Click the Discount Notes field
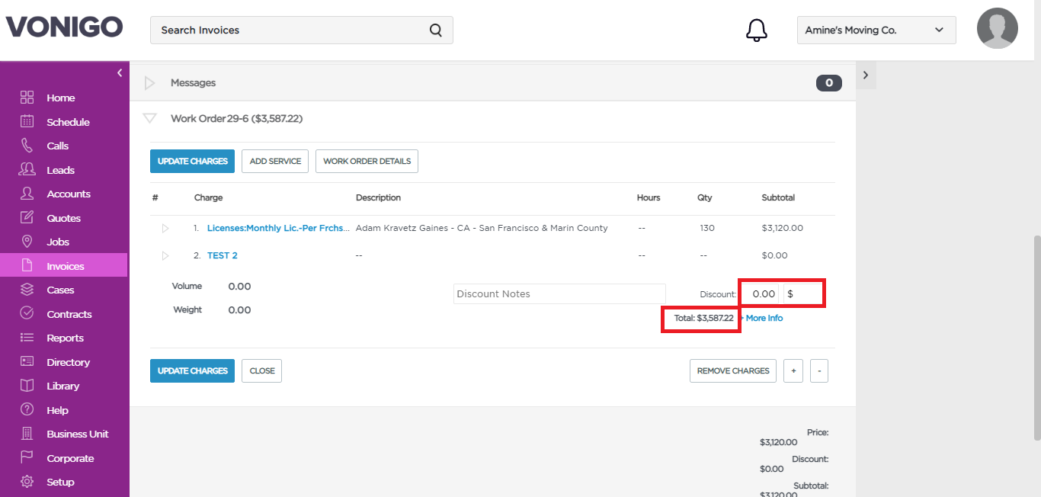Image resolution: width=1041 pixels, height=497 pixels. (x=559, y=293)
